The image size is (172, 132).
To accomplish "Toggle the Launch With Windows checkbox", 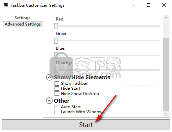I will (x=57, y=112).
